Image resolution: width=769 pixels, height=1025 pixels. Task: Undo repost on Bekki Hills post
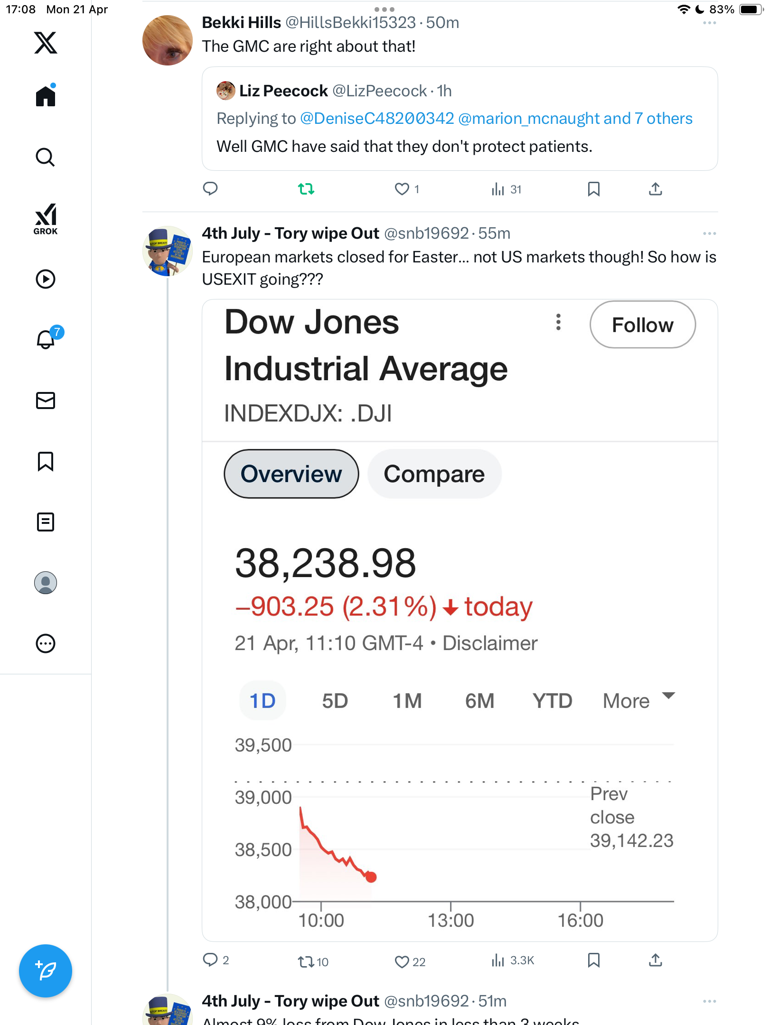306,189
